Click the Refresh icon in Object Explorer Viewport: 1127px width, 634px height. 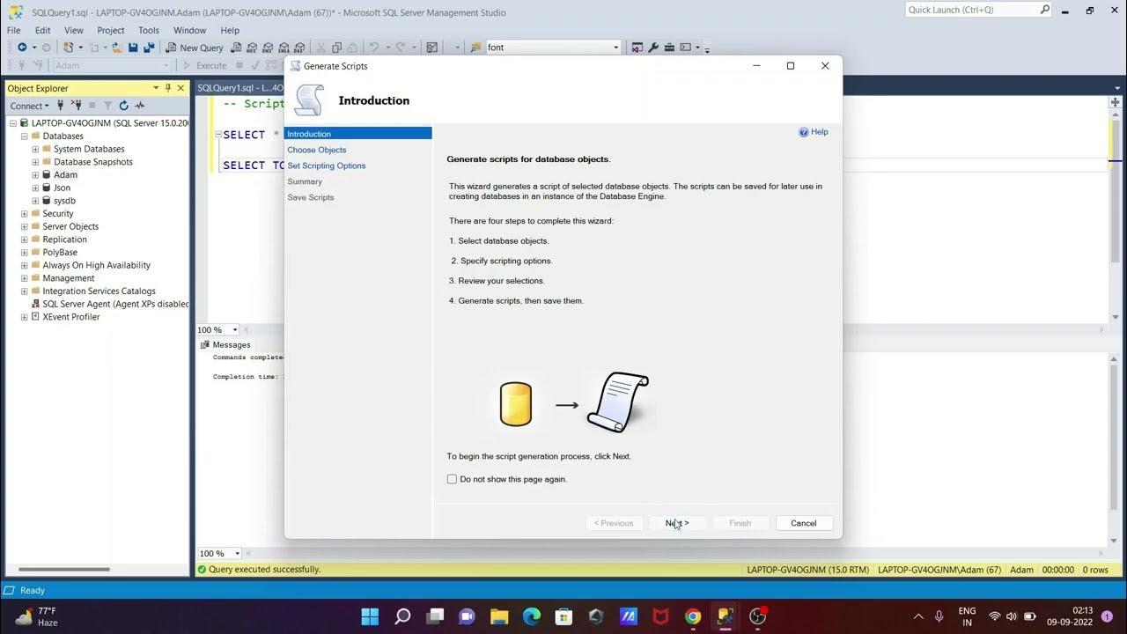[x=123, y=106]
